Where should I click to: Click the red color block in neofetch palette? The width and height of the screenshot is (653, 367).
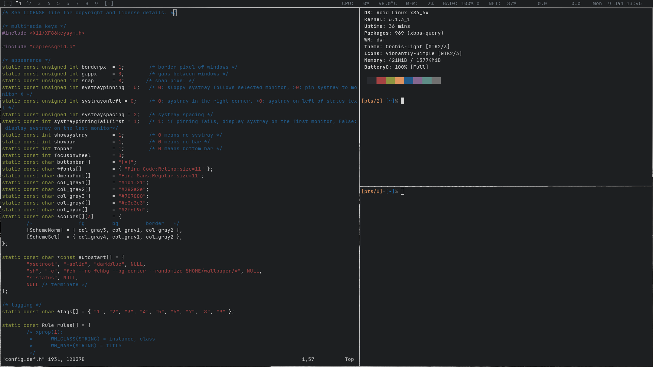[381, 81]
